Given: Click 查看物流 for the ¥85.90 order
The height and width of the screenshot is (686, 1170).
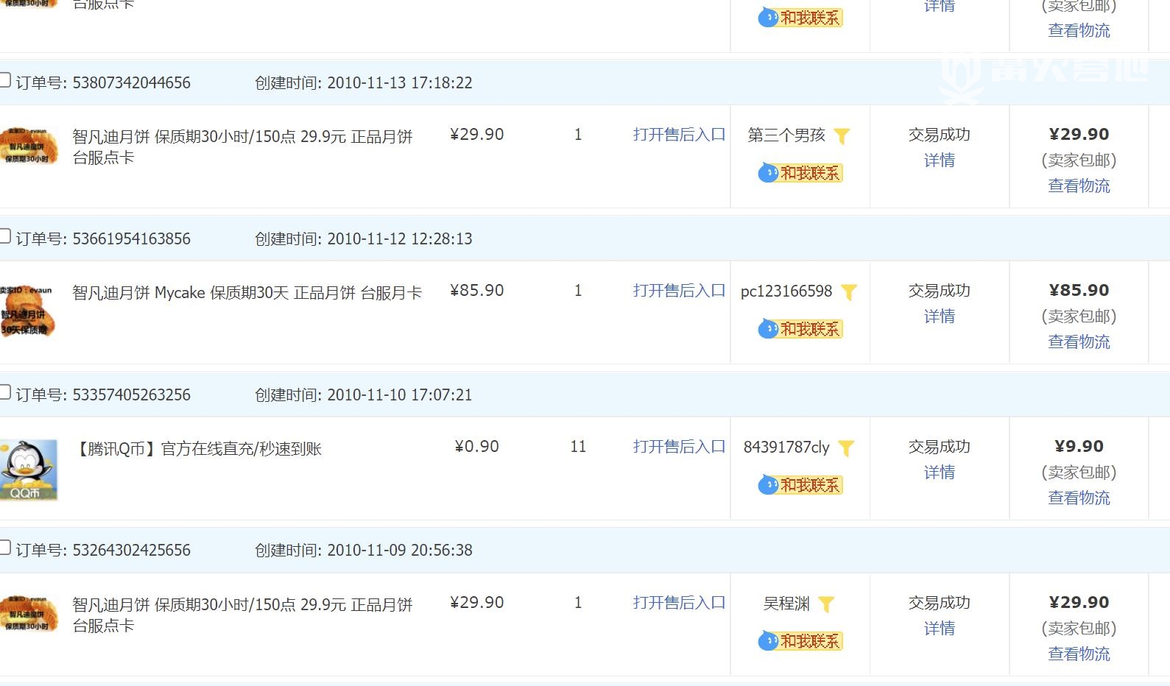Looking at the screenshot, I should 1079,342.
